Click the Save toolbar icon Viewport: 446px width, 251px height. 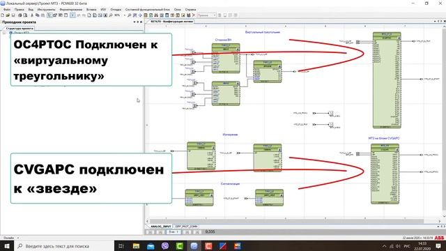13,15
